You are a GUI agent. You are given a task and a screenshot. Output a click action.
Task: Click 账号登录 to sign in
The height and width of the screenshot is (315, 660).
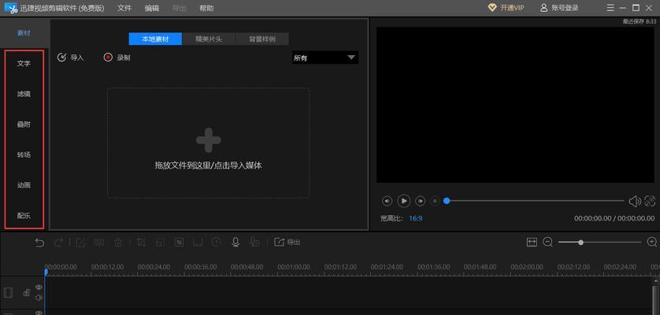pyautogui.click(x=565, y=8)
